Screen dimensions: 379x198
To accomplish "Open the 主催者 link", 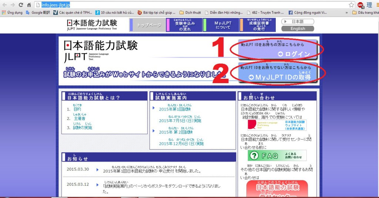I will coord(80,119).
